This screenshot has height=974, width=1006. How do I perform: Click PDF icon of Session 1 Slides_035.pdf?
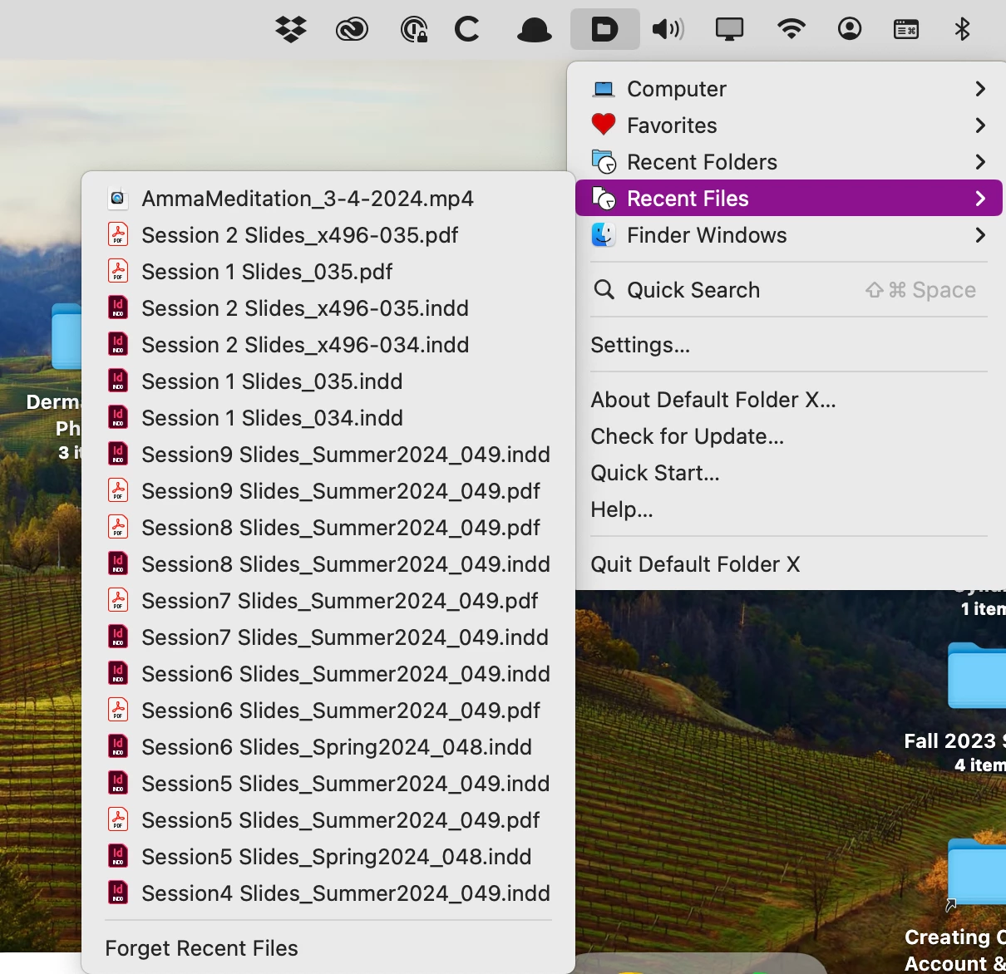point(118,272)
